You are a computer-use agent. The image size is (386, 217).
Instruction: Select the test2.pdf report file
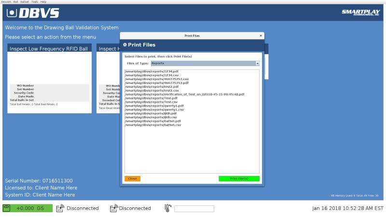(x=152, y=87)
